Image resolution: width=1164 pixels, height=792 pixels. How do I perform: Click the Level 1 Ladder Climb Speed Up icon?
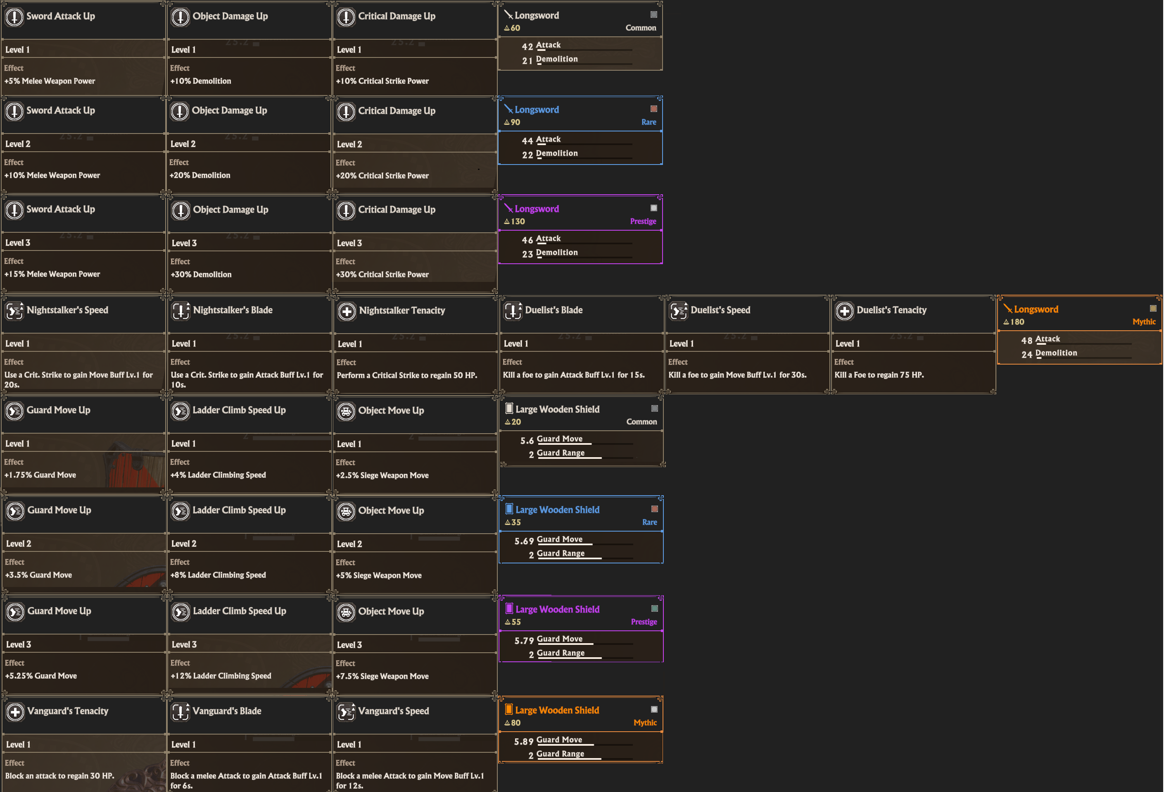(x=181, y=411)
